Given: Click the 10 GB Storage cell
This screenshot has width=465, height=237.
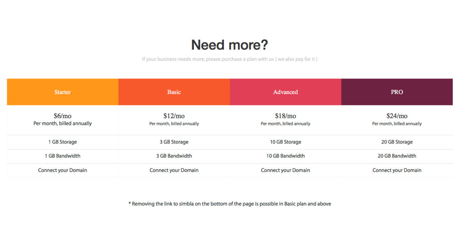Looking at the screenshot, I should (x=286, y=142).
